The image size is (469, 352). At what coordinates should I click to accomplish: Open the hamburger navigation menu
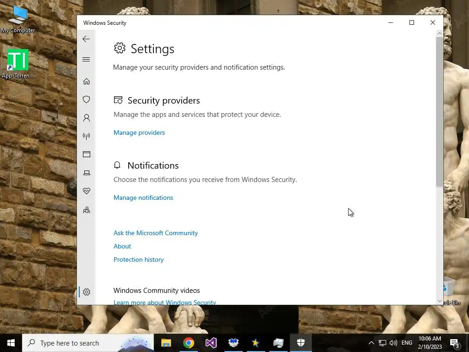point(86,59)
